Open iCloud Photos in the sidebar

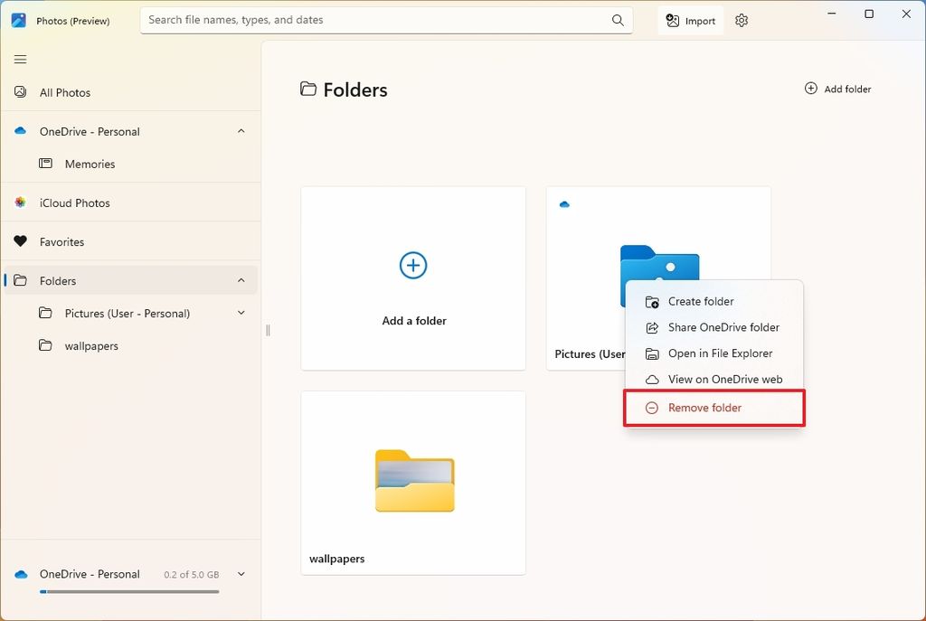pos(74,202)
